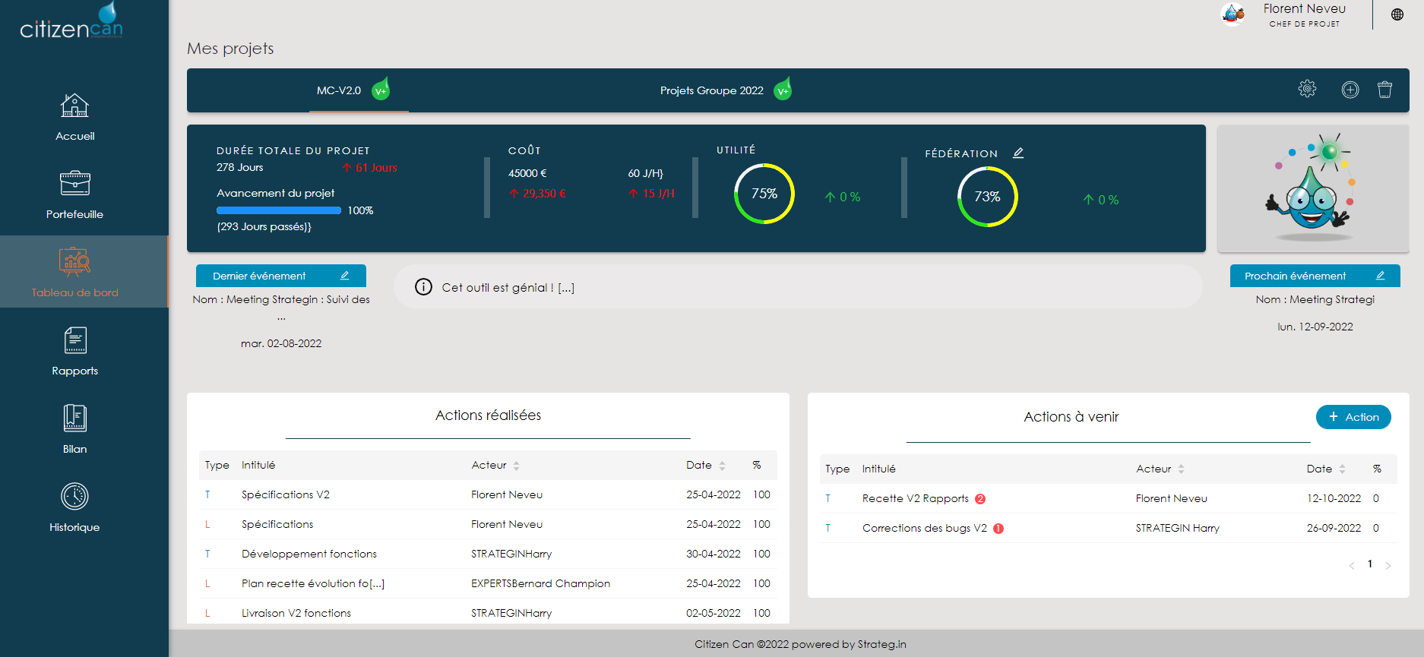Viewport: 1424px width, 657px height.
Task: Sort Actions réalisées by Date
Action: click(x=722, y=466)
